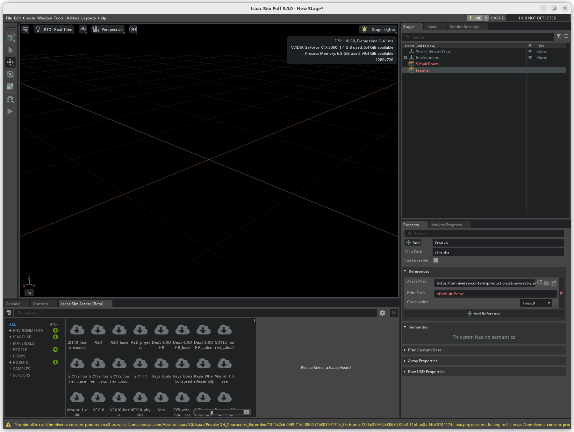Expand the Raw USD Properties section
The height and width of the screenshot is (432, 574).
point(426,372)
